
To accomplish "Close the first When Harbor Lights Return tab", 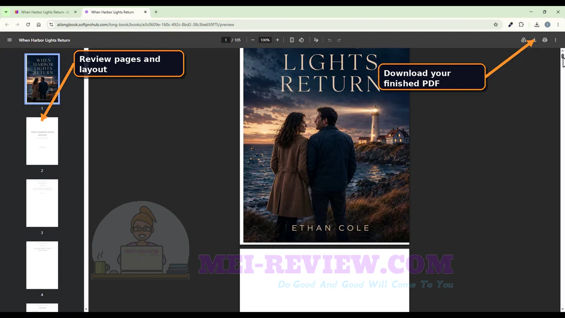I will 75,12.
